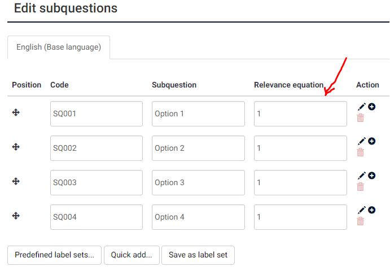
Task: Click the plus add icon in SQ001 row
Action: pyautogui.click(x=372, y=106)
